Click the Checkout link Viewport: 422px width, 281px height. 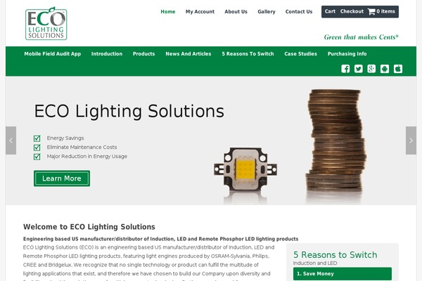point(352,11)
